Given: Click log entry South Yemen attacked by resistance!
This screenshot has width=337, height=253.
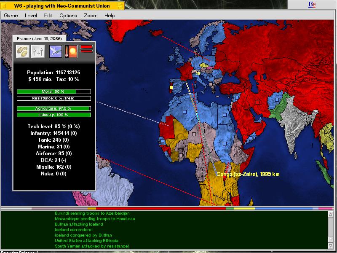Looking at the screenshot, I should coord(92,246).
